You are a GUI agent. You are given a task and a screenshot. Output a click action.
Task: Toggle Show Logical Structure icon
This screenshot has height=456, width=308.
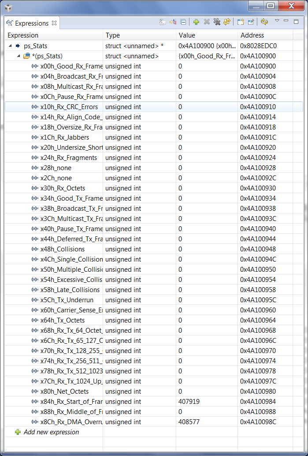(173, 22)
